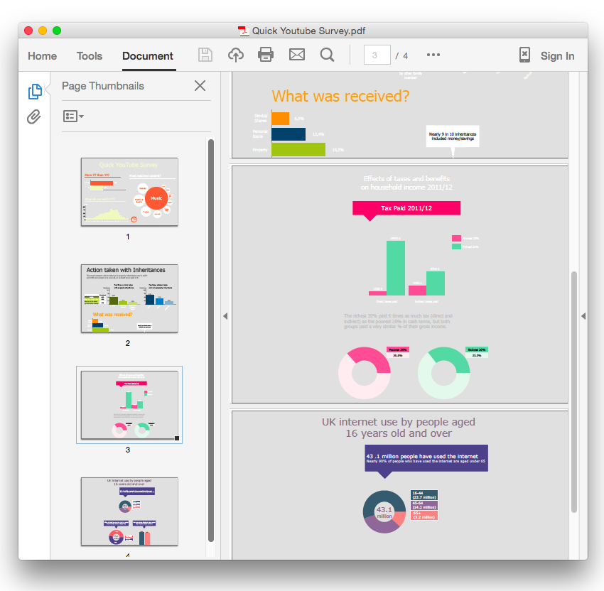
Task: Click Sign In
Action: tap(557, 56)
